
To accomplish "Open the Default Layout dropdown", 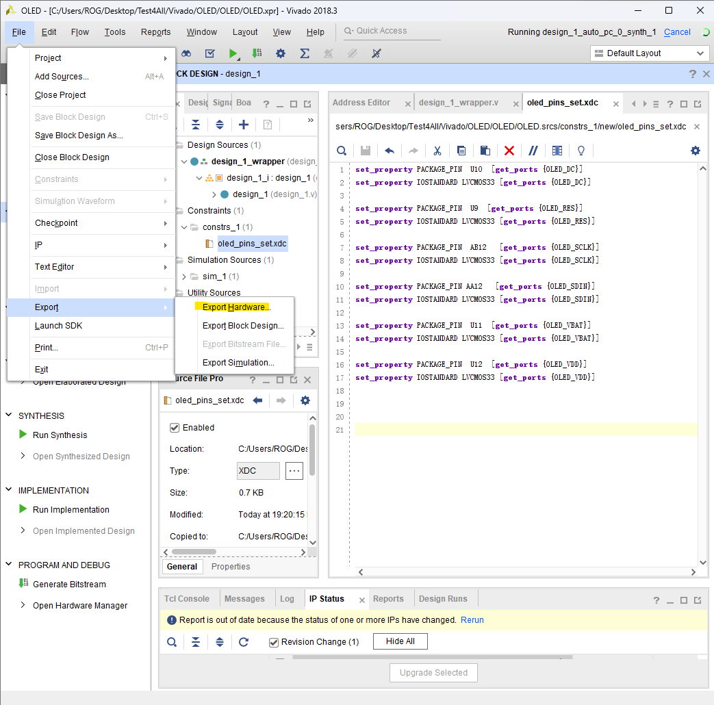I will pos(650,53).
